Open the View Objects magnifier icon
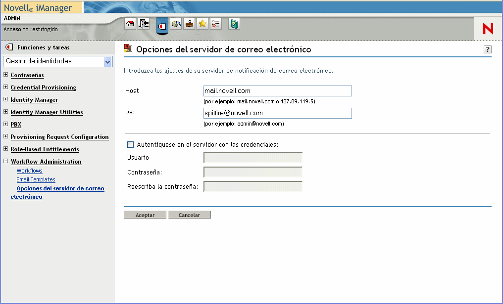Screen dimensions: 503x304 point(176,24)
